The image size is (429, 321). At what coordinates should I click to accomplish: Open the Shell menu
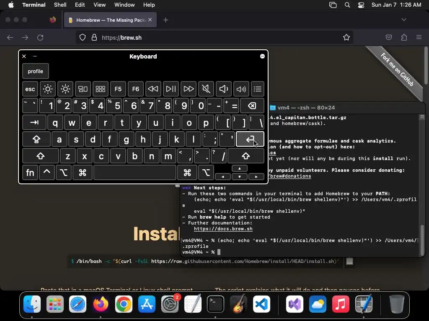click(60, 5)
